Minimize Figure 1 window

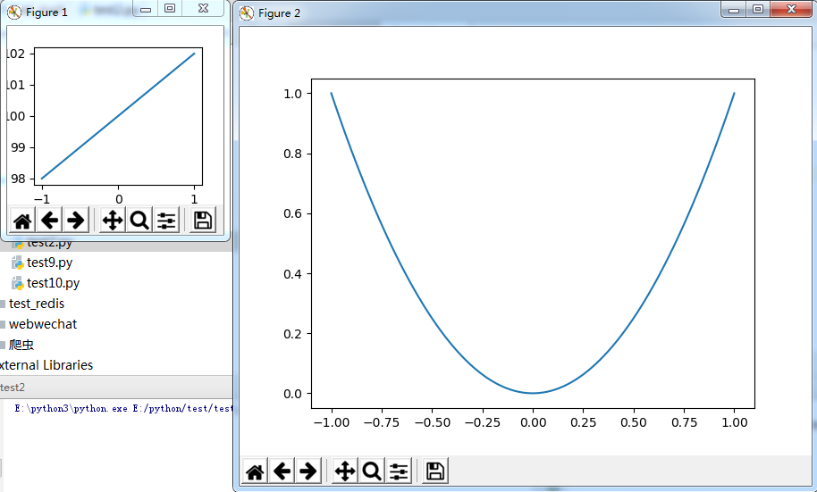(146, 8)
